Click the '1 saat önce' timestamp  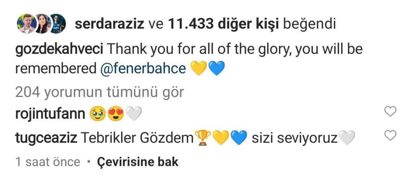pyautogui.click(x=48, y=162)
